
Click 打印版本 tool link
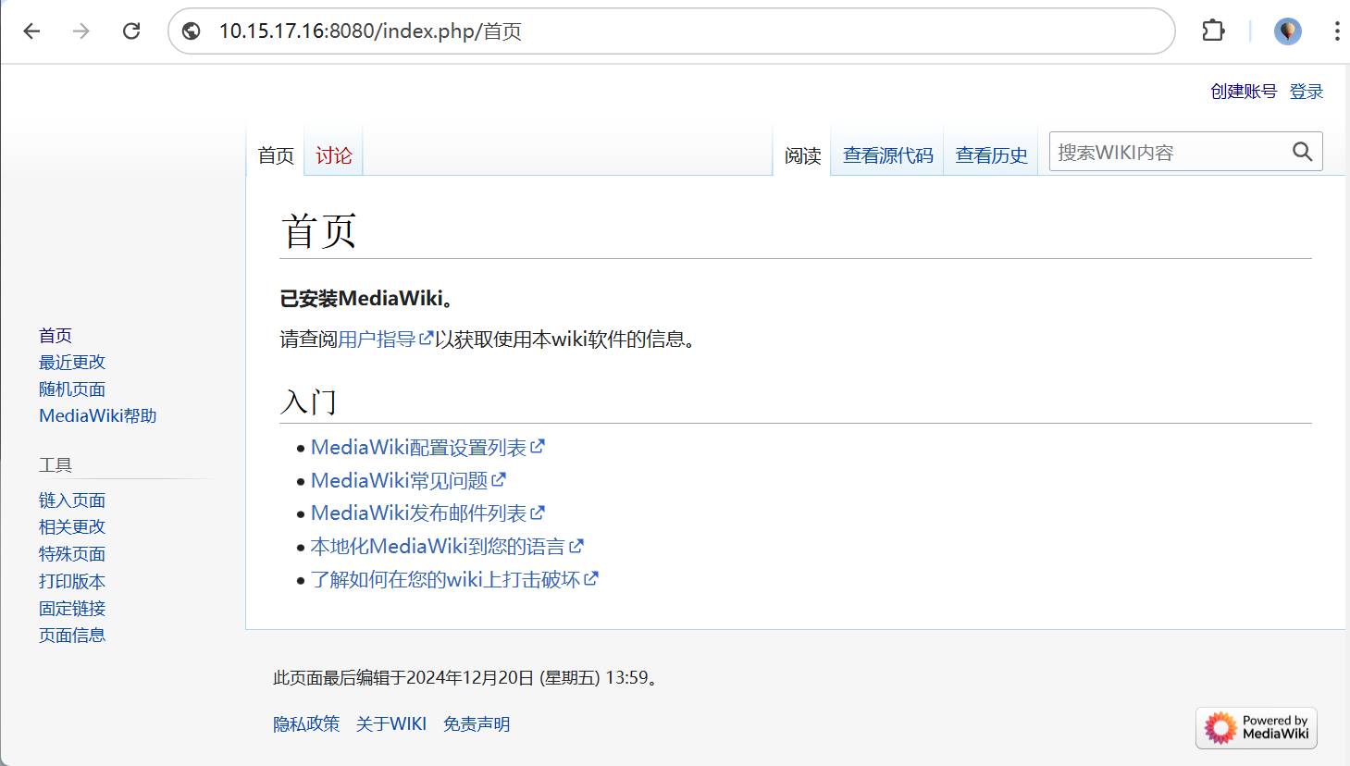[x=72, y=582]
